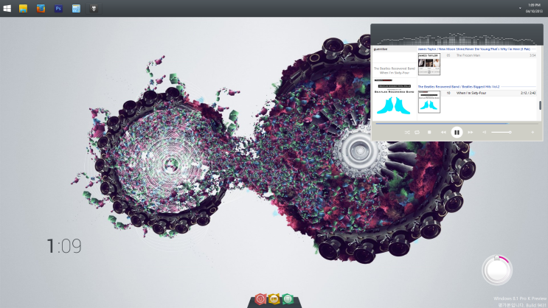
Task: Skip to the previous track
Action: 443,132
